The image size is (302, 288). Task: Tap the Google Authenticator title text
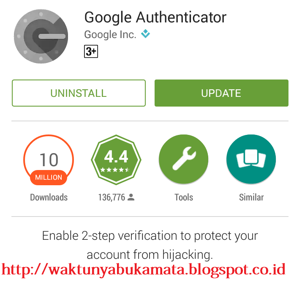[155, 18]
